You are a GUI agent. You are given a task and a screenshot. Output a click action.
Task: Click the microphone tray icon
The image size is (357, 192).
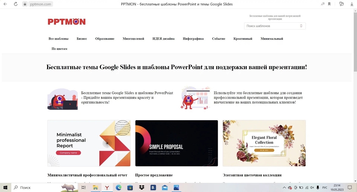tap(318, 188)
